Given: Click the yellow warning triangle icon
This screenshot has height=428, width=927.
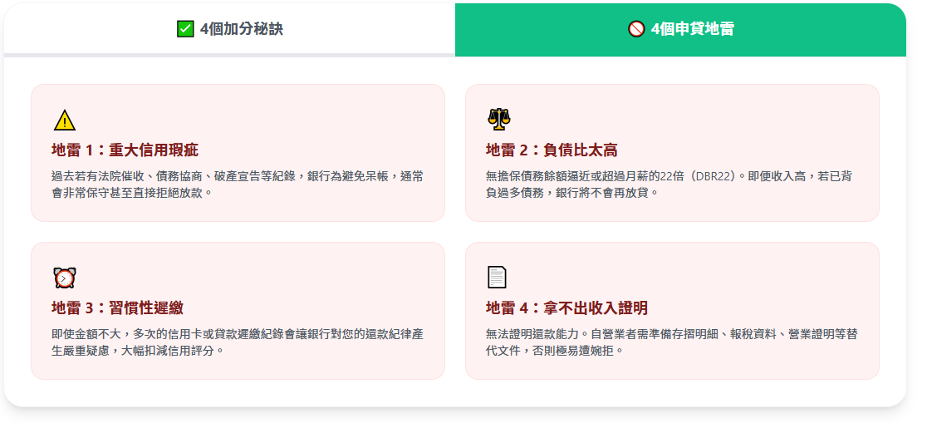Looking at the screenshot, I should click(65, 121).
